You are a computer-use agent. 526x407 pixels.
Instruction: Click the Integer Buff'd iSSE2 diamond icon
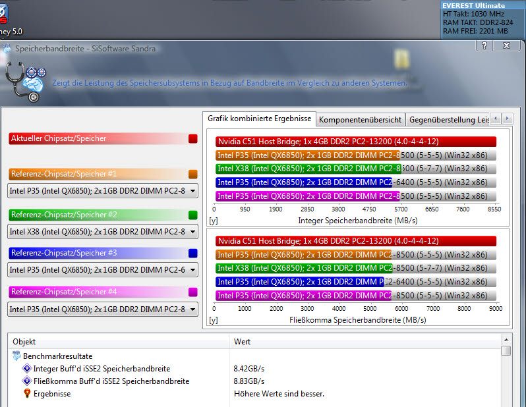click(x=27, y=368)
